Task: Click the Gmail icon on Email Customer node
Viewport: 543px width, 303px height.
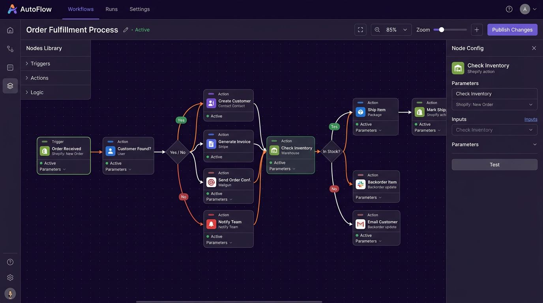Action: pos(360,224)
